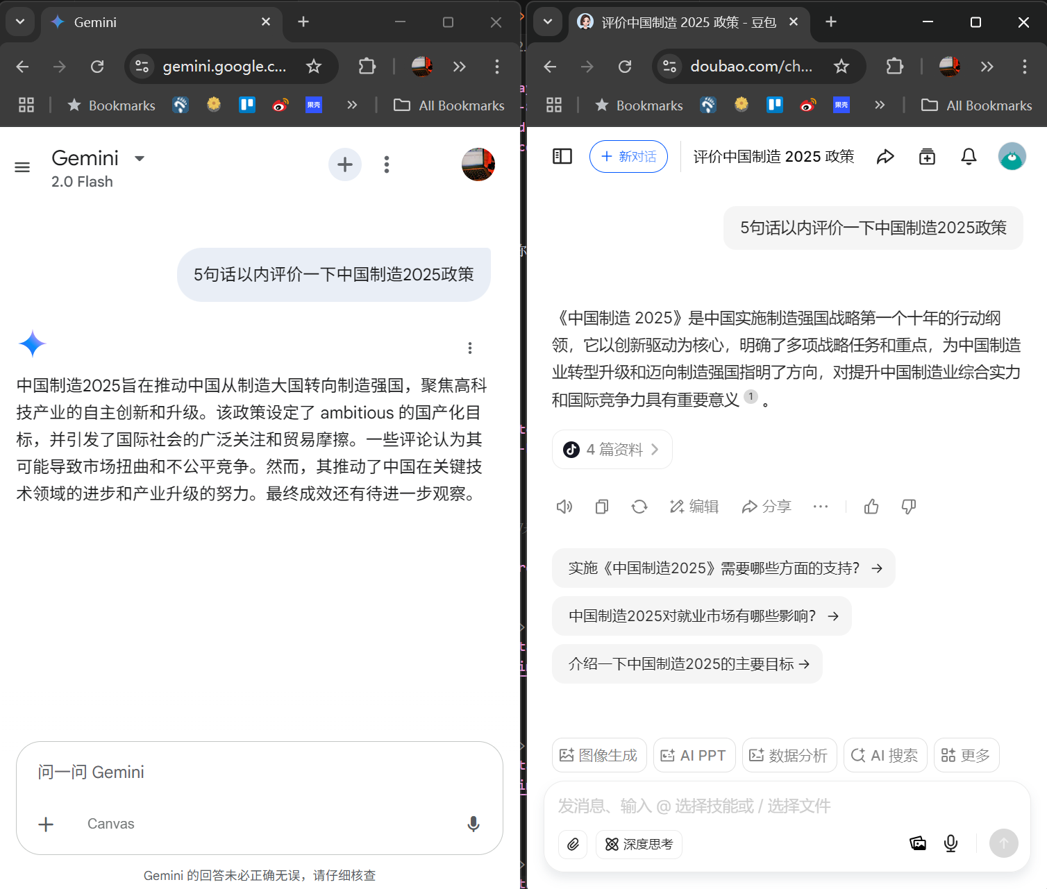Screen dimensions: 1047x889
Task: Read aloud the Doubao response
Action: [564, 507]
